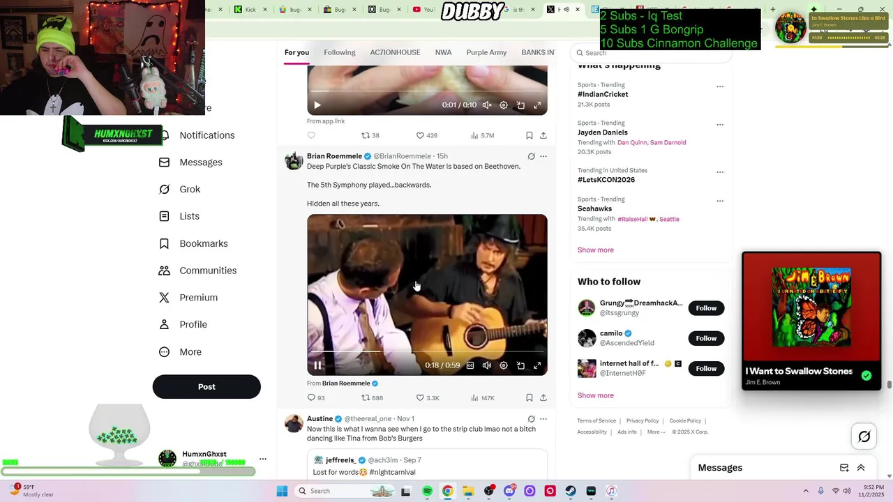893x502 pixels.
Task: Mute the guitar video's sound
Action: click(x=487, y=365)
